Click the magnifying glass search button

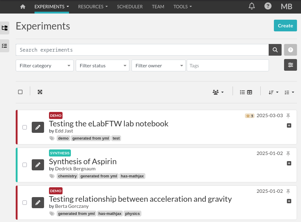[x=275, y=50]
